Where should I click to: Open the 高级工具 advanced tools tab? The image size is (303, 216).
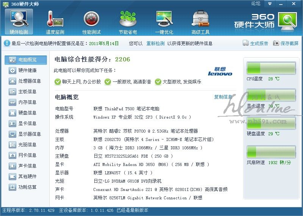pyautogui.click(x=200, y=22)
